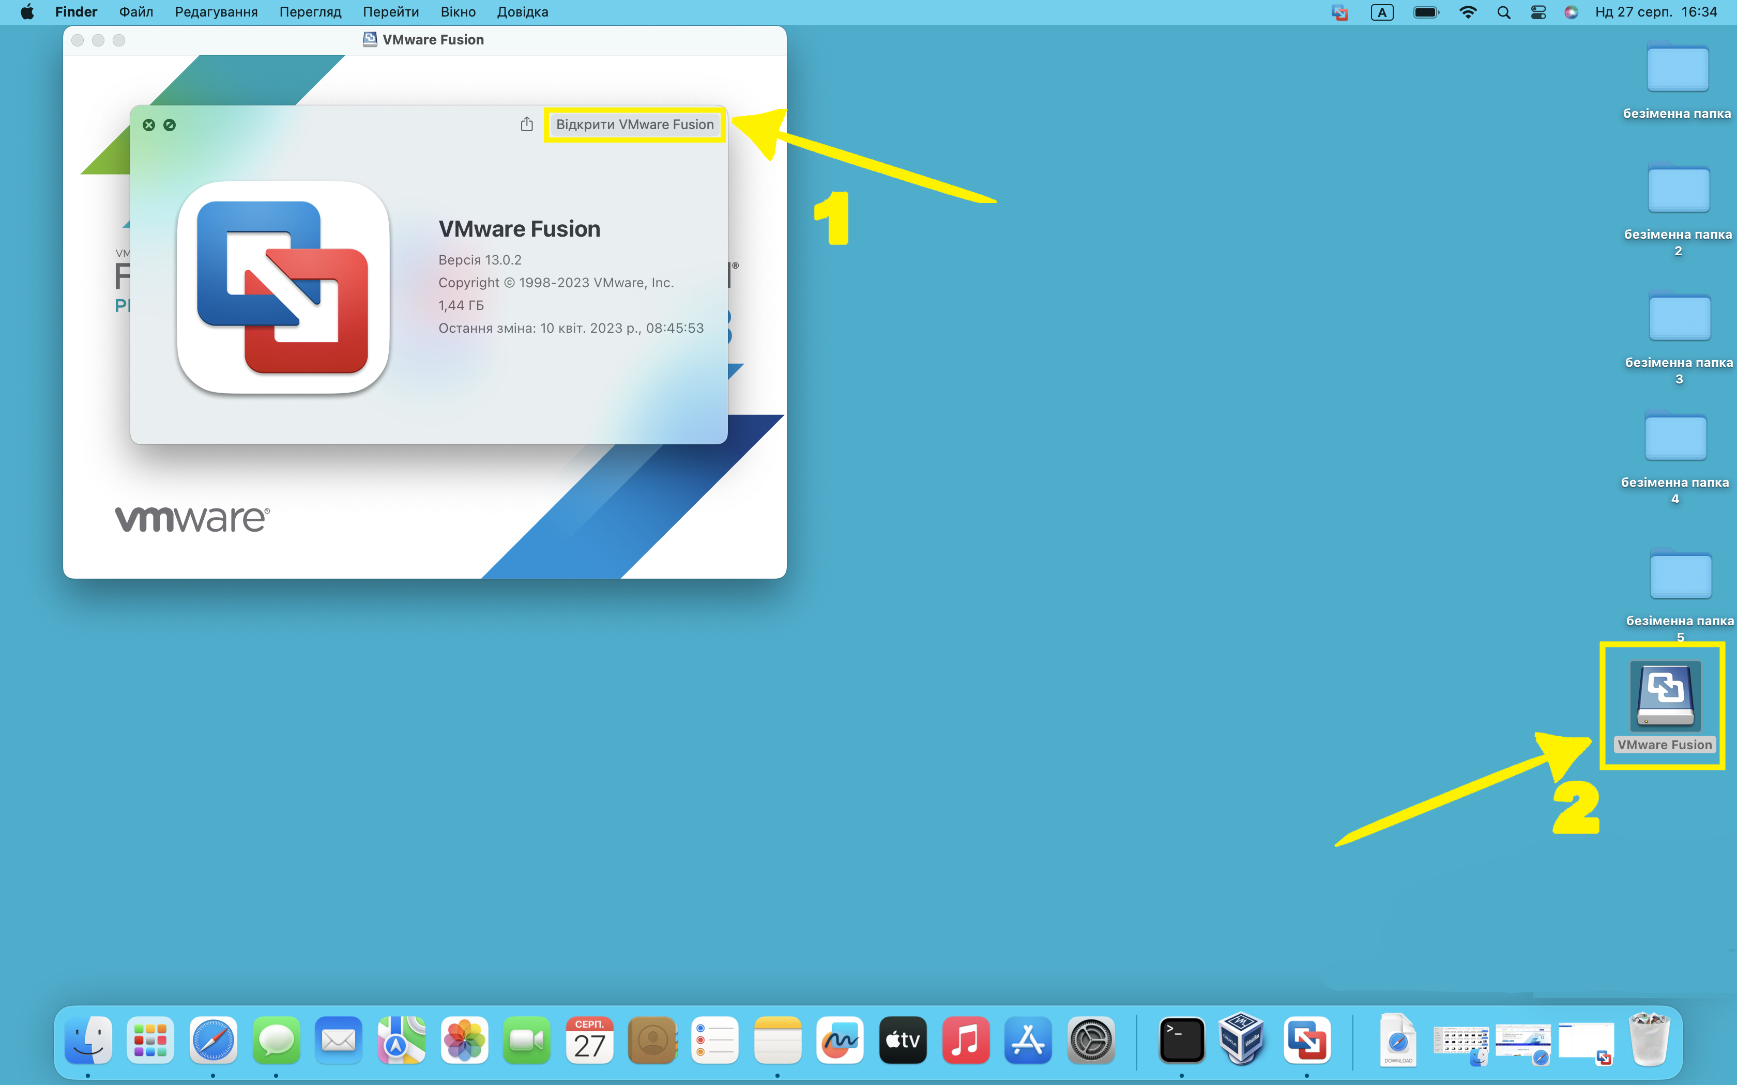This screenshot has width=1737, height=1085.
Task: Open the Перегляд menu
Action: (x=310, y=12)
